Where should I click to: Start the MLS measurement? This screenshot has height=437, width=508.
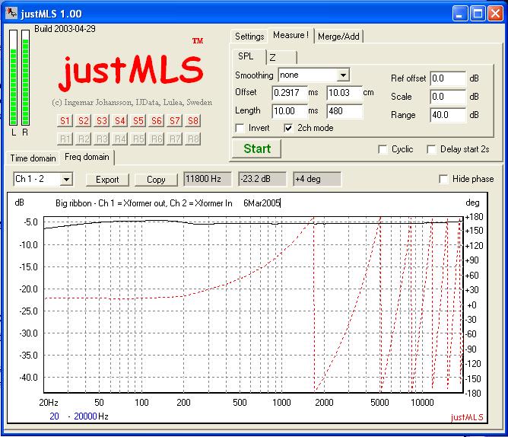(x=257, y=148)
